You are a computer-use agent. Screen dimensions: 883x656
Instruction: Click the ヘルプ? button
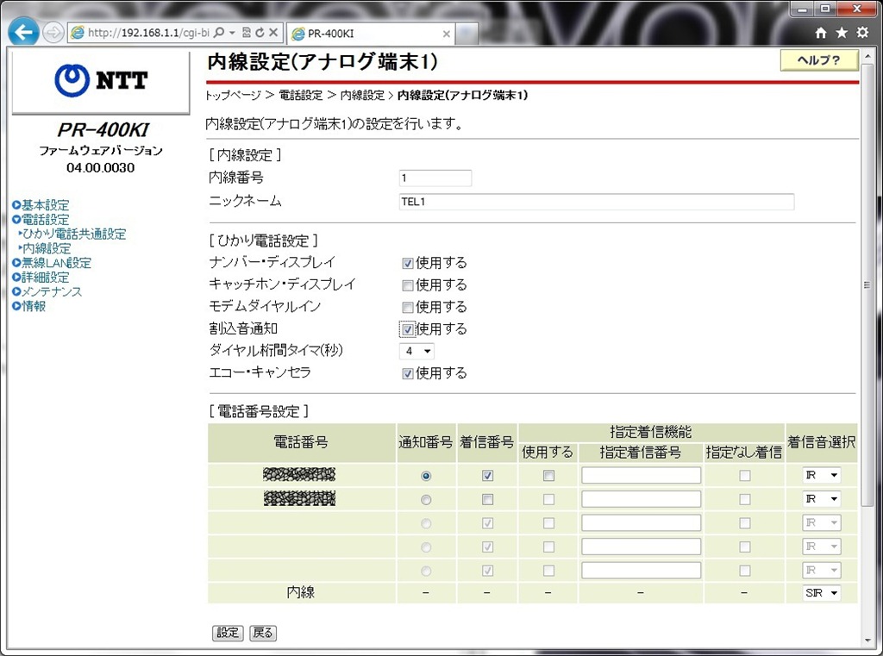819,60
